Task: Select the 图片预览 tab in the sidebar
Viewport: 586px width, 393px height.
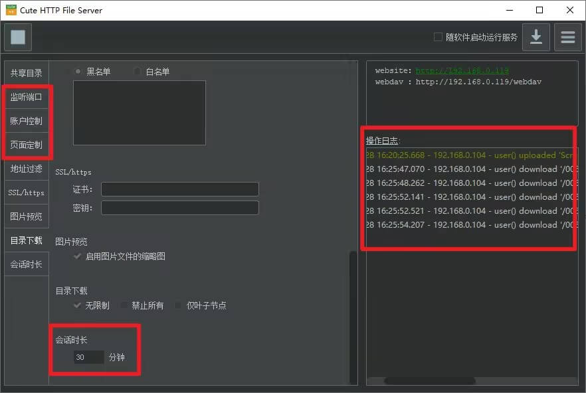Action: click(x=26, y=216)
